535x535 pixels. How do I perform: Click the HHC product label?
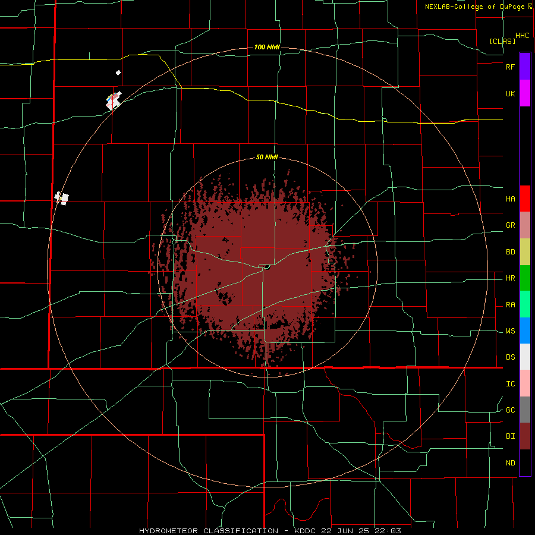523,36
